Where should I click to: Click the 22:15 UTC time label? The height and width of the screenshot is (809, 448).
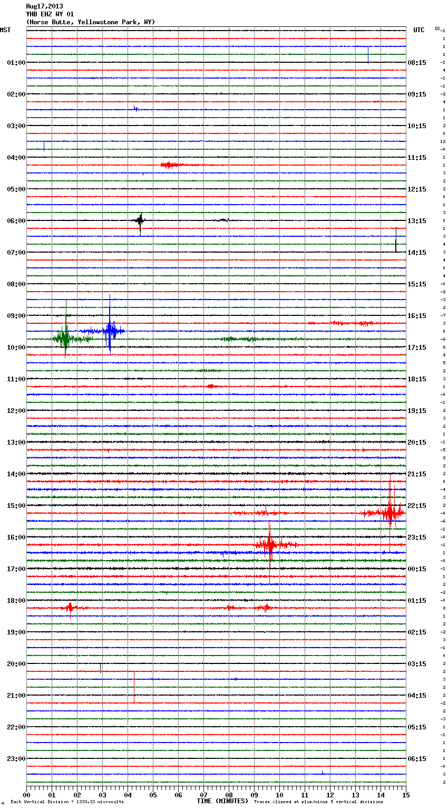[x=417, y=506]
